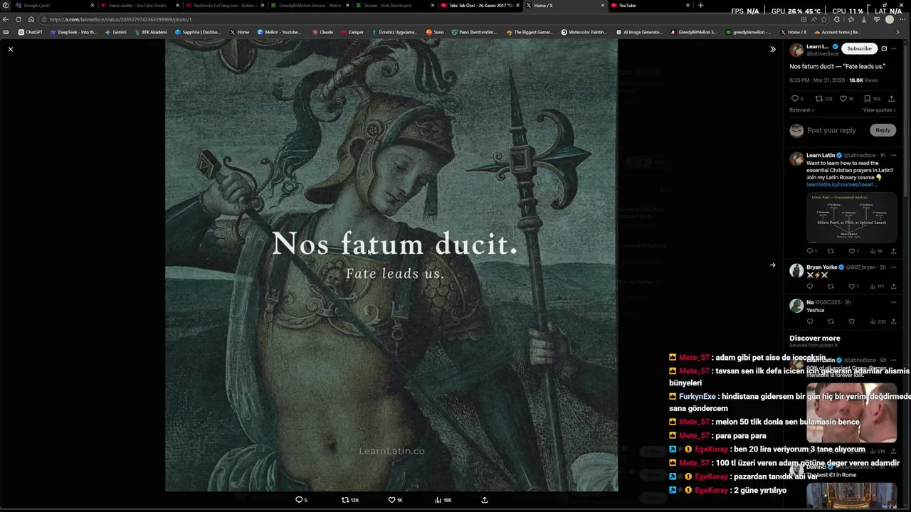Screen dimensions: 911x512
Task: Open more options on Learn Latin rosary reply
Action: [x=894, y=155]
